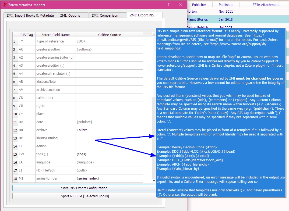Select row header number 7
Screen dimensions: 289x211
pyautogui.click(x=15, y=90)
